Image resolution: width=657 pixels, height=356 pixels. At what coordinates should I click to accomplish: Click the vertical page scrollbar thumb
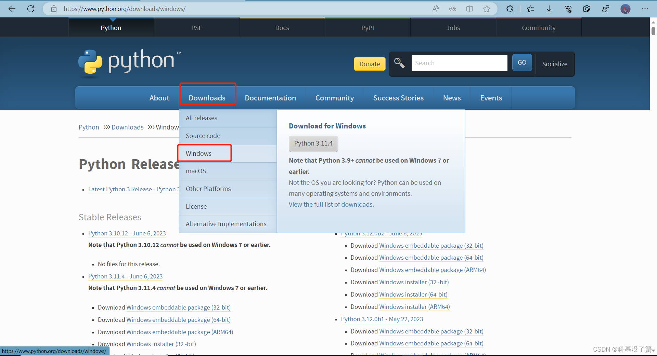pyautogui.click(x=653, y=31)
